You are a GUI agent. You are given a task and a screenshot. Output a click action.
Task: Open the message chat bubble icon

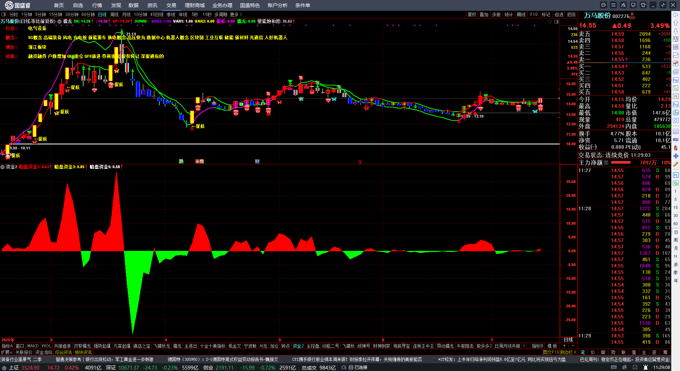point(603,5)
